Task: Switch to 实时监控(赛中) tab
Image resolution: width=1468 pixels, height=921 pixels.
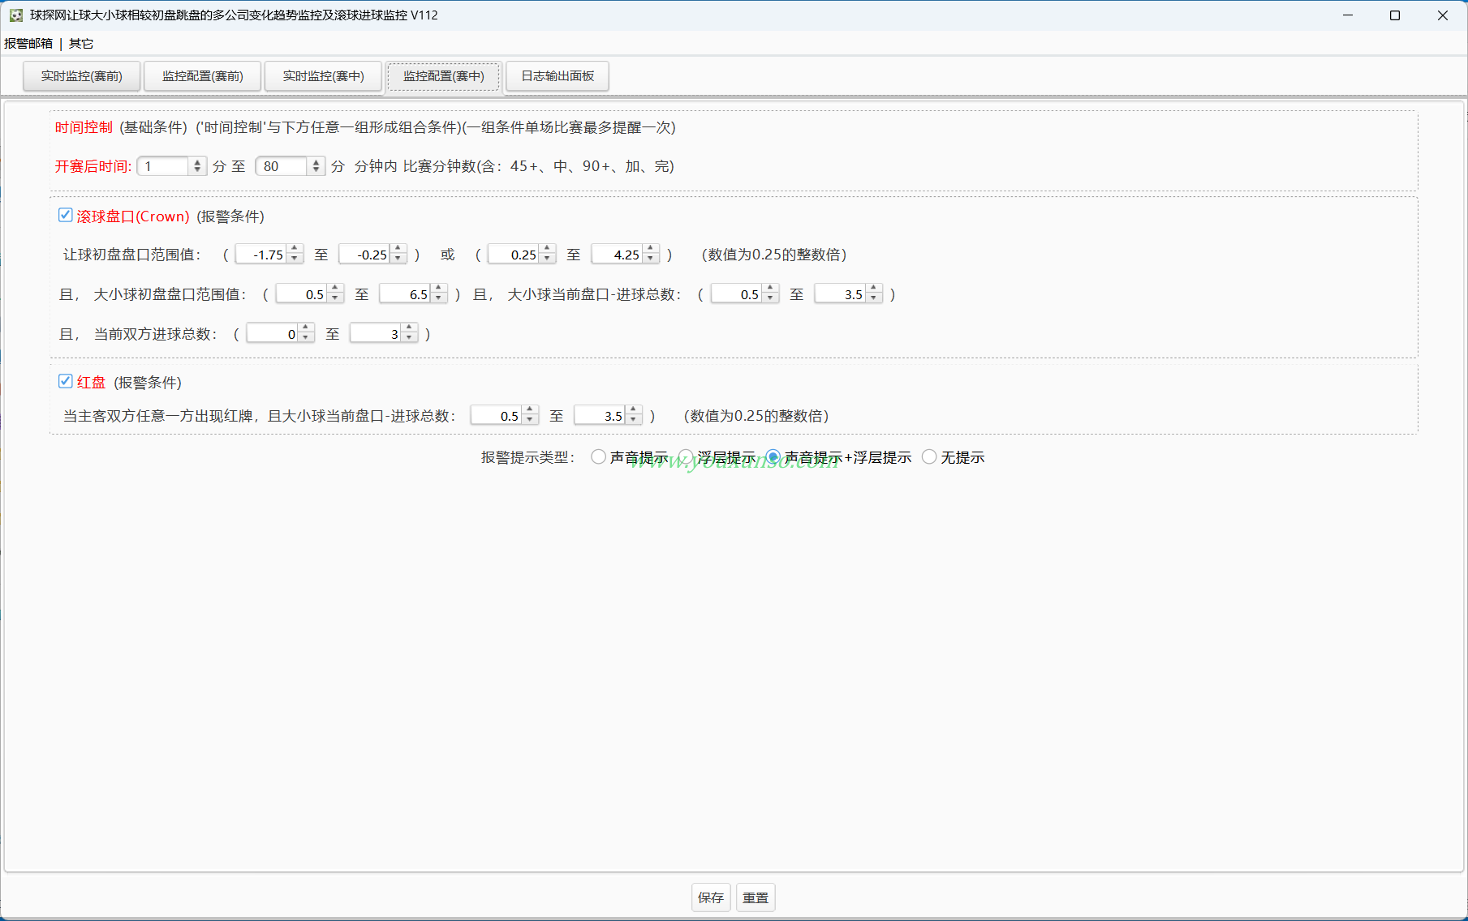Action: pos(323,76)
